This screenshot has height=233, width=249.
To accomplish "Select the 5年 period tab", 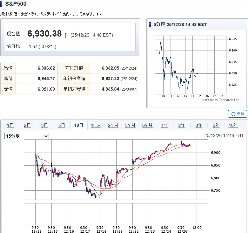I will click(x=216, y=125).
